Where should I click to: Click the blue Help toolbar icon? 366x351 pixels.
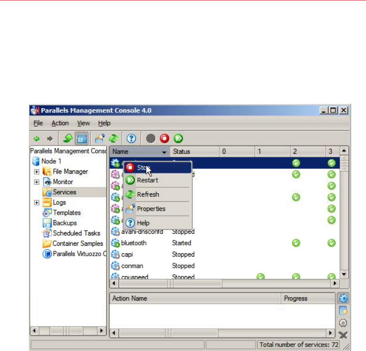(131, 138)
